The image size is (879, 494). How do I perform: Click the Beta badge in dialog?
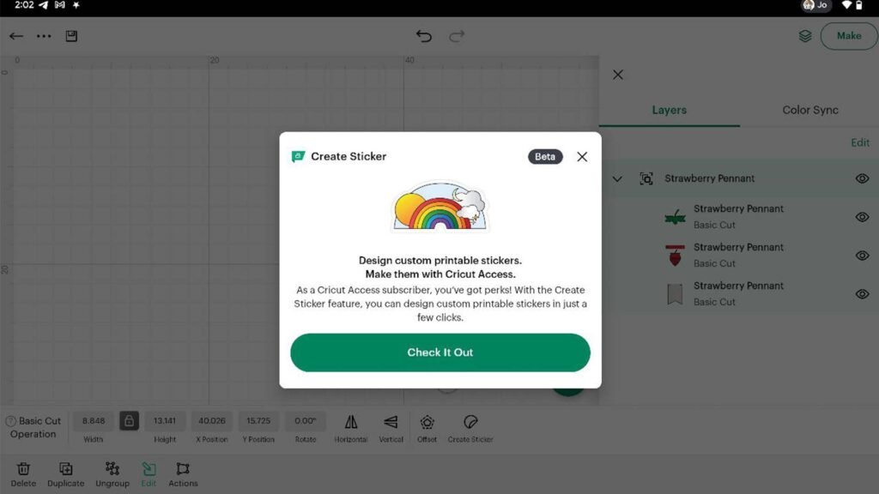point(545,157)
